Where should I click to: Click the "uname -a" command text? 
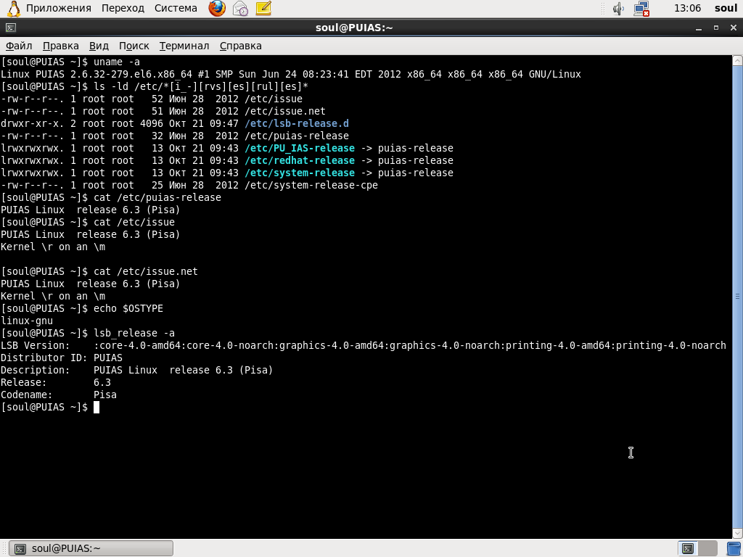(117, 62)
